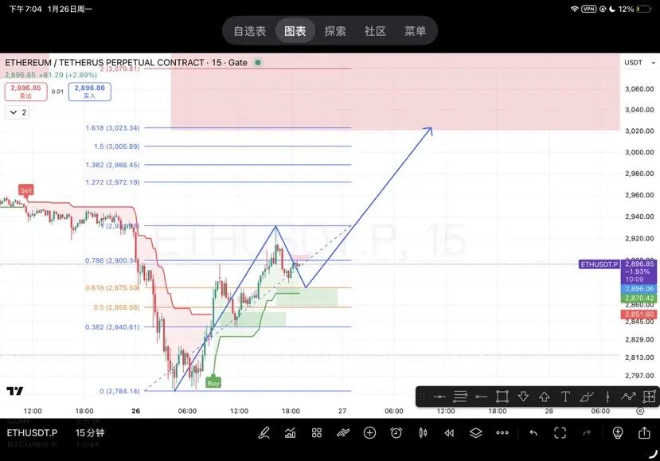Click the green Buy signal label

(213, 383)
